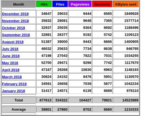Select the Average row label cell
141x116 pixels.
tap(19, 109)
